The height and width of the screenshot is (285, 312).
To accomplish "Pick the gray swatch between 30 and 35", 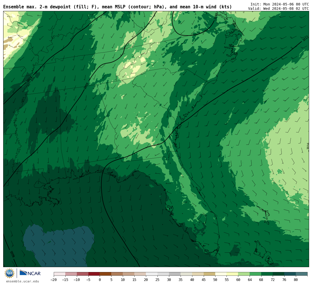I will click(x=175, y=274).
